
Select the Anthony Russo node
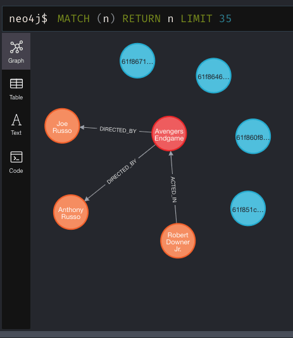[x=71, y=212]
